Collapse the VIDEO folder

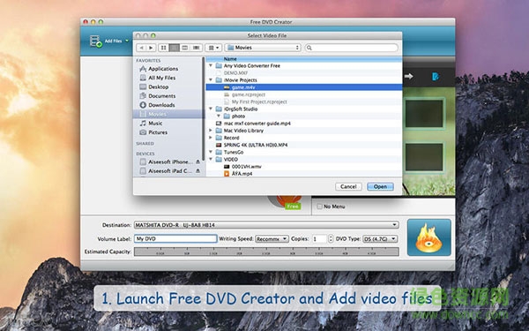(211, 159)
